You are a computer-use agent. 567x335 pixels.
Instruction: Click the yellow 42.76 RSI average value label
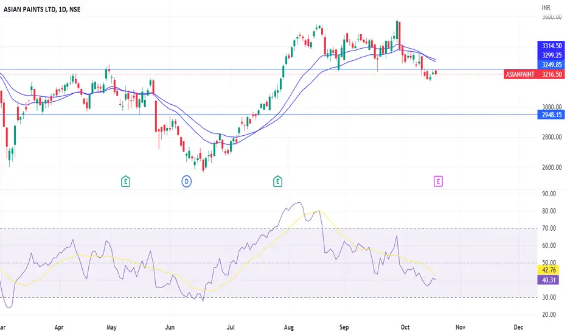pos(549,270)
